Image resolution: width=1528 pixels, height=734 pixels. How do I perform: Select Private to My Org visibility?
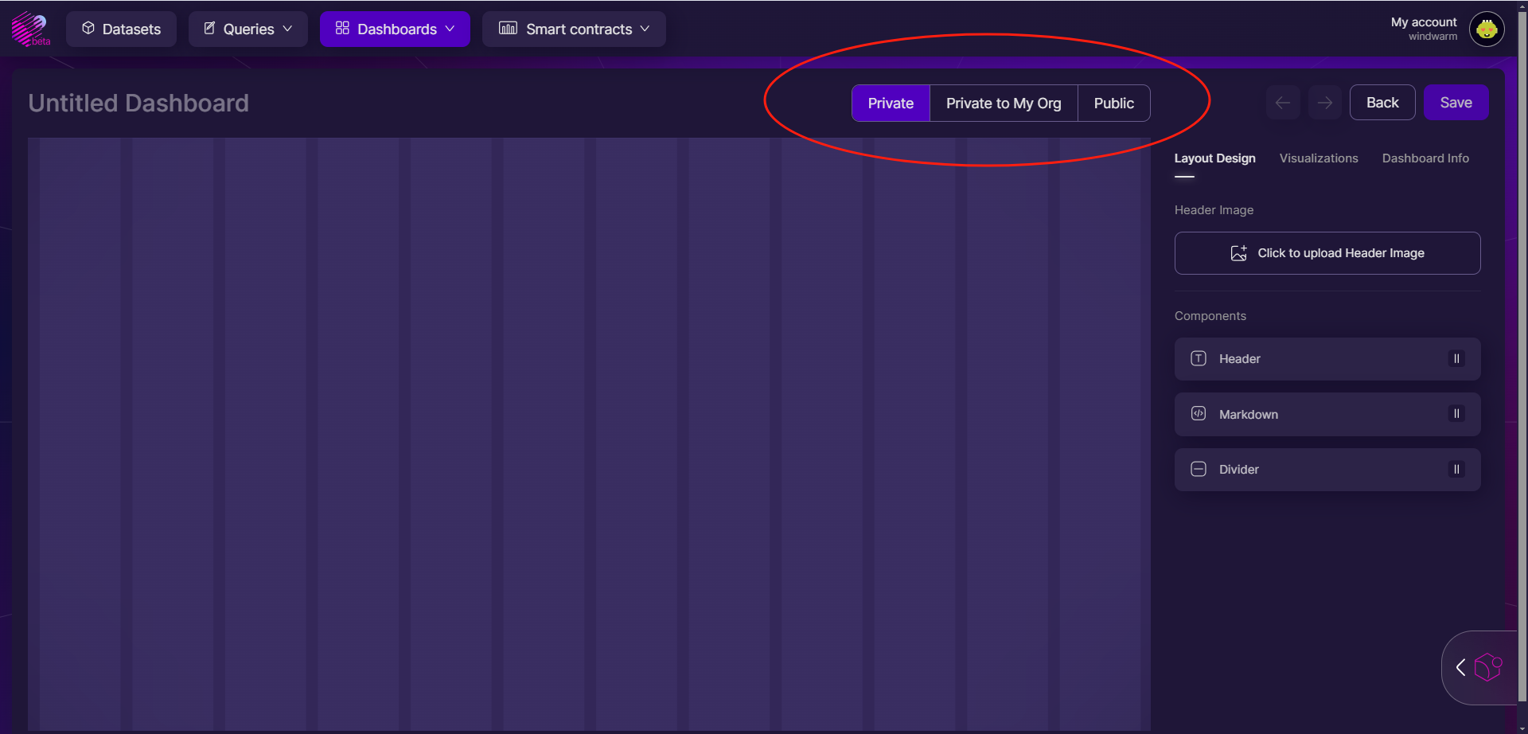tap(1003, 103)
